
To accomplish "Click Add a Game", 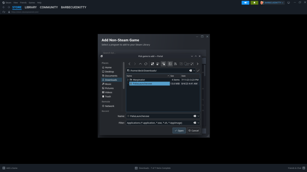I will point(10,168).
